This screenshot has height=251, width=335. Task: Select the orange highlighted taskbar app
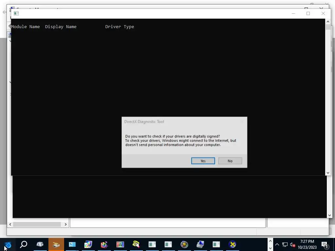[56, 244]
